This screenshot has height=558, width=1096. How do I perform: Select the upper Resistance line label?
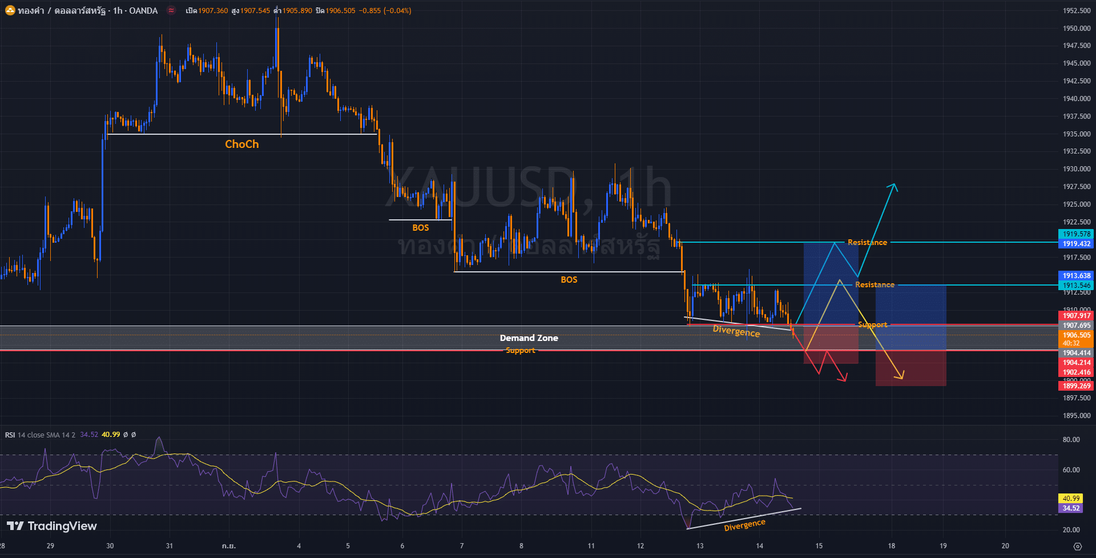(867, 243)
